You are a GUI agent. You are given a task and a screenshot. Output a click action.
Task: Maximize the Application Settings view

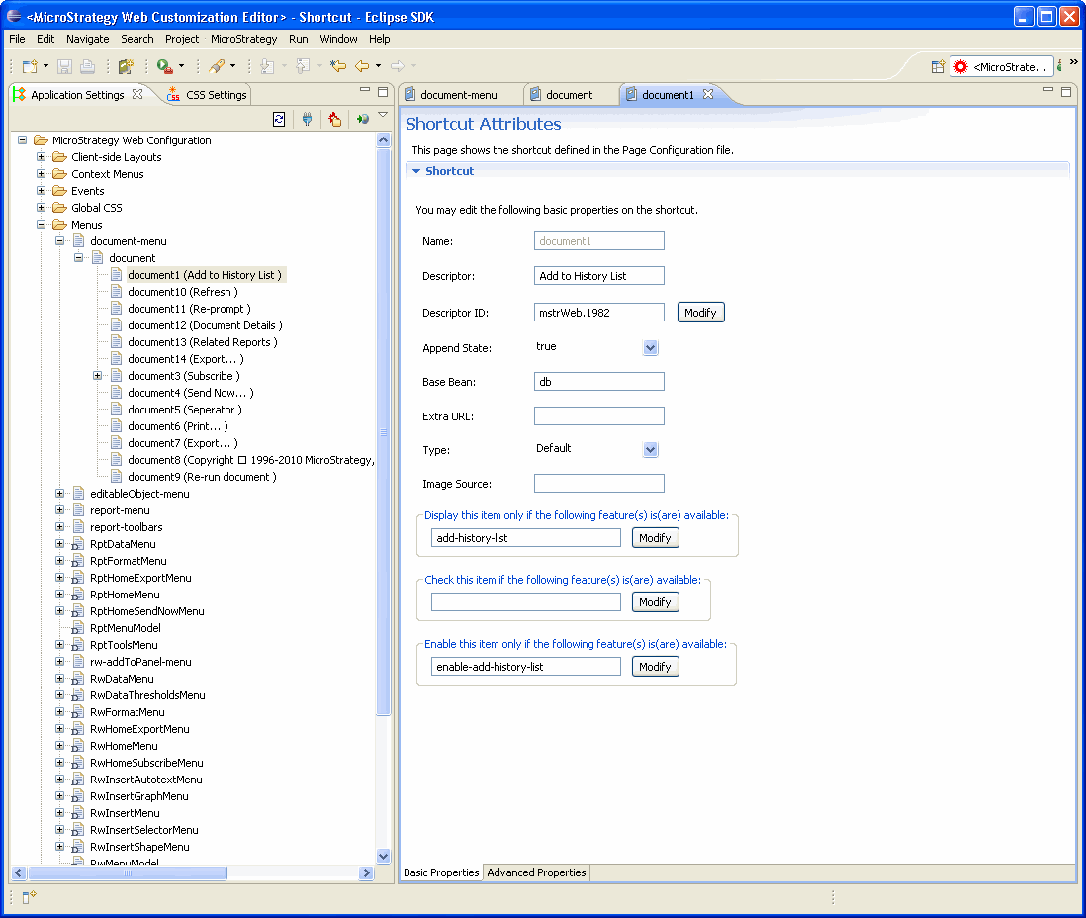(383, 91)
